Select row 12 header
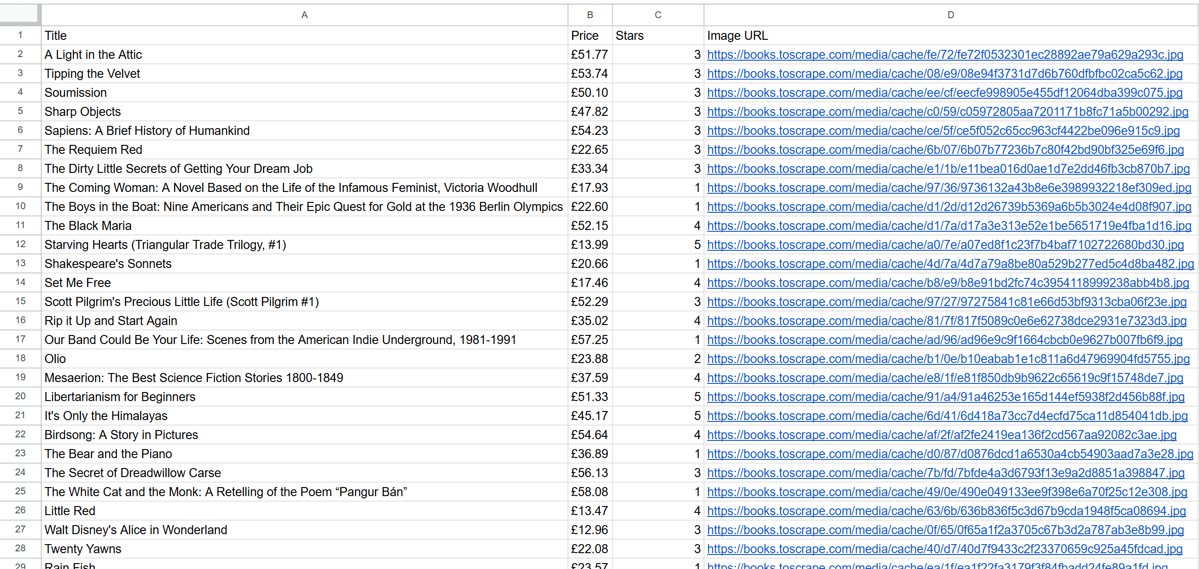Image resolution: width=1199 pixels, height=569 pixels. 20,244
